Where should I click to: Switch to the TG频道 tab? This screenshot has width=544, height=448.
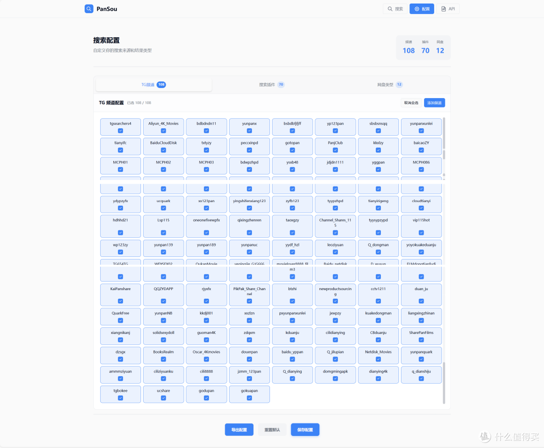tap(153, 84)
